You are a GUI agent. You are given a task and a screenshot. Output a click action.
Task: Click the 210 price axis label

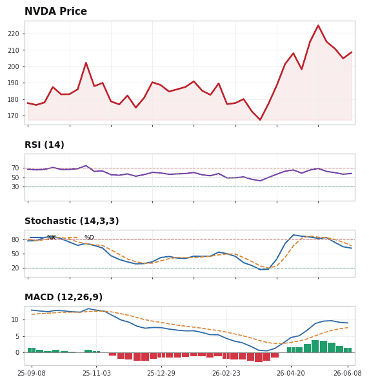coord(13,50)
